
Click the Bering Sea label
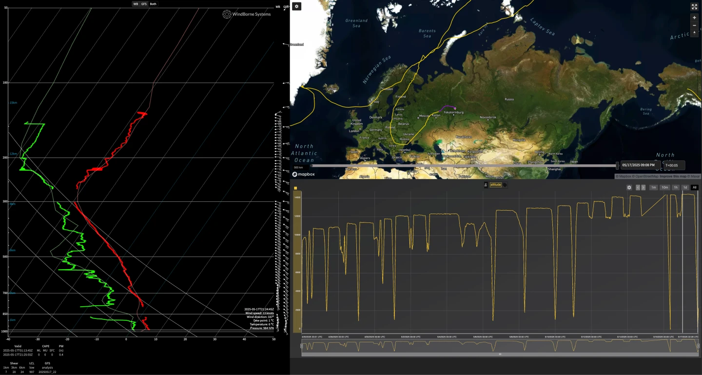click(646, 111)
